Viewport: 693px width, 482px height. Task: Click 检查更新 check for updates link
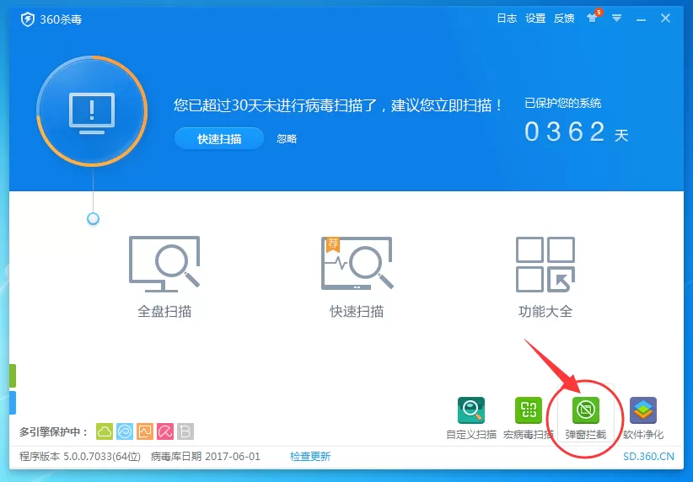click(310, 457)
